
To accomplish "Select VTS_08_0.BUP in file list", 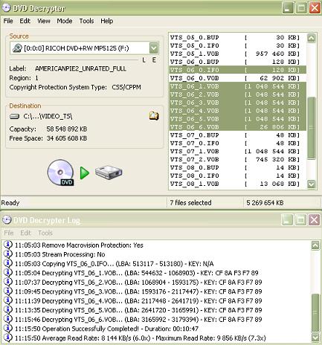I will [237, 167].
